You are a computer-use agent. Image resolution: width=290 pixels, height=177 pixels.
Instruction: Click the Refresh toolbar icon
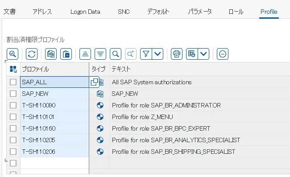[x=32, y=54]
